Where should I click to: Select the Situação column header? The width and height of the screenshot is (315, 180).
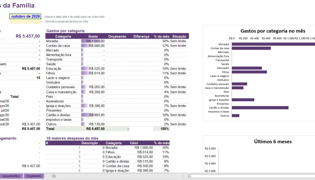click(179, 36)
